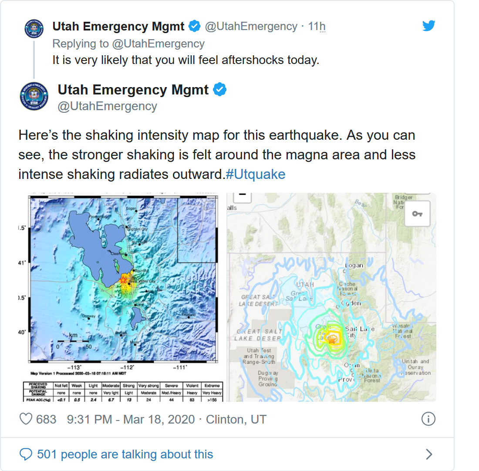
Task: Open the #Utquake hashtag
Action: (x=256, y=175)
